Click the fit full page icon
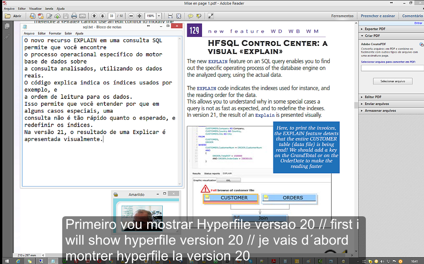424x264 pixels. tap(179, 16)
